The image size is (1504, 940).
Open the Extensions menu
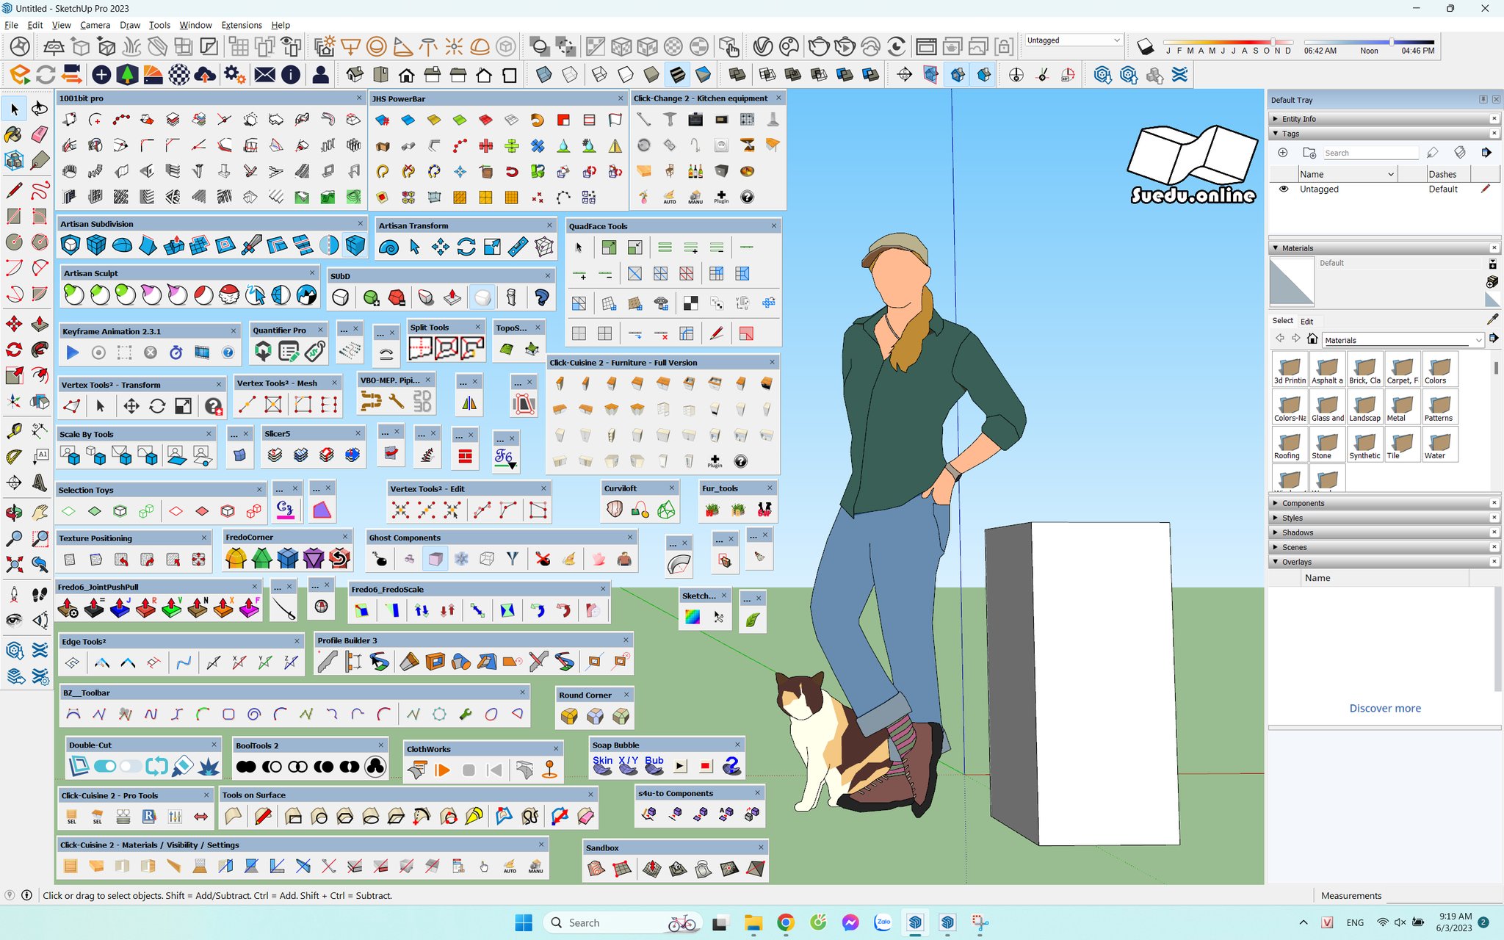tap(242, 25)
